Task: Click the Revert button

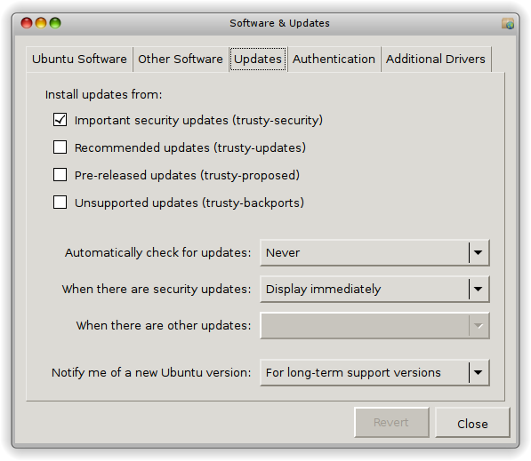Action: [391, 423]
